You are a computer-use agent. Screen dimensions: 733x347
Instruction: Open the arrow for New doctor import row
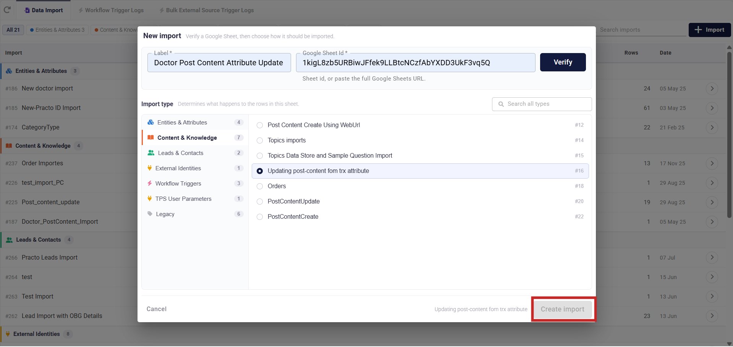712,89
